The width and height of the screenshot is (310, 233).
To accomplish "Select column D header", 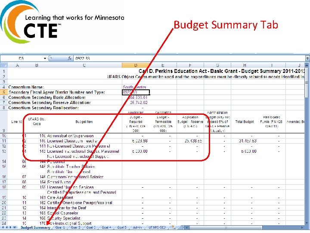I will coord(136,65).
